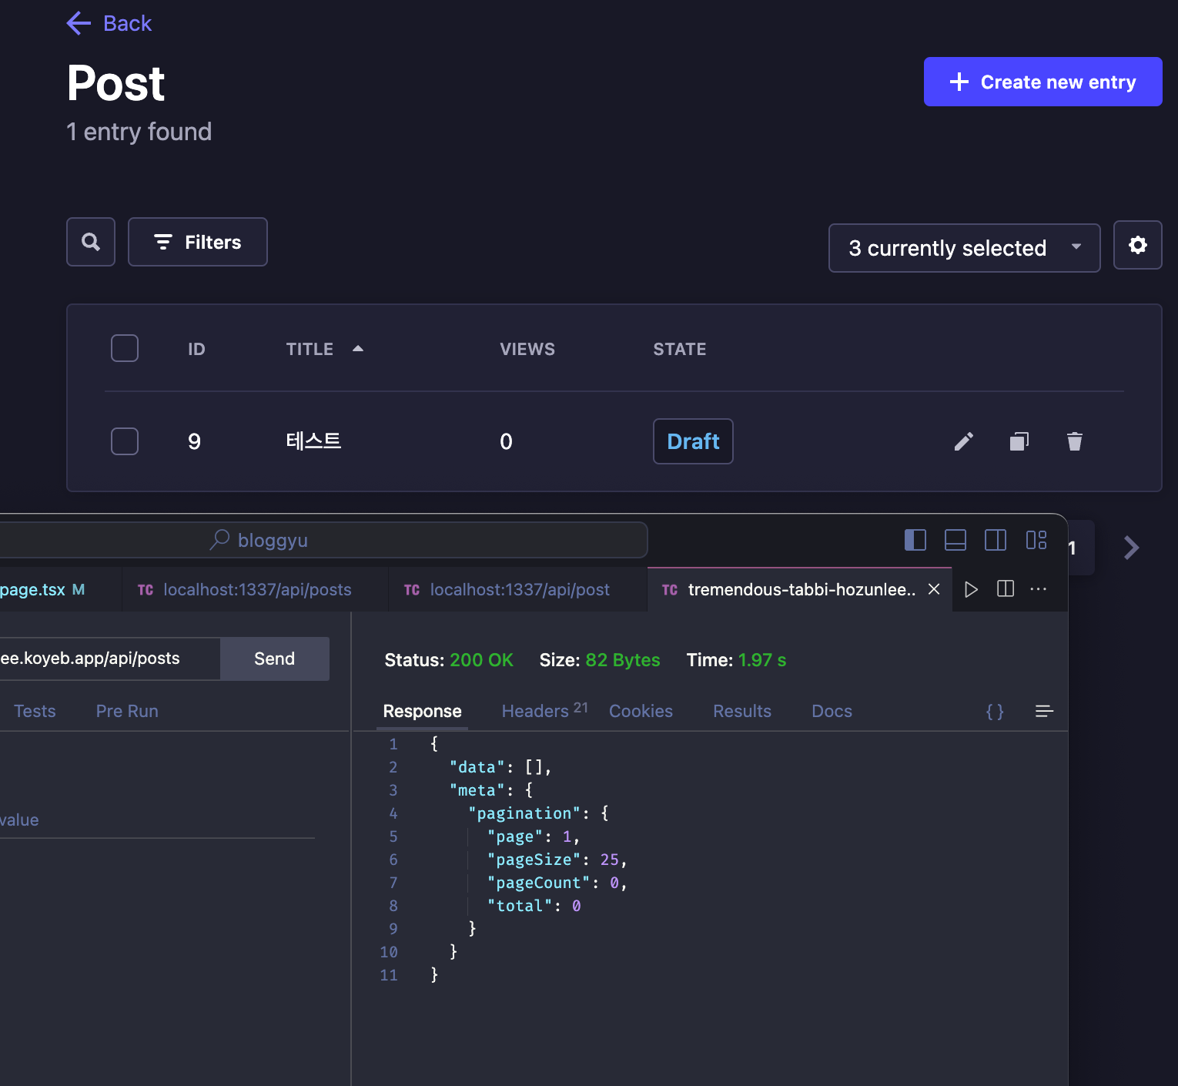Open customize layout icon
Viewport: 1178px width, 1086px height.
[x=1036, y=540]
